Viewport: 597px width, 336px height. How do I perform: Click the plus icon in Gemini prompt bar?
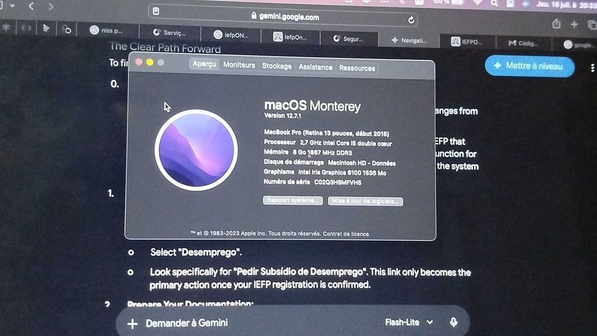(x=133, y=323)
